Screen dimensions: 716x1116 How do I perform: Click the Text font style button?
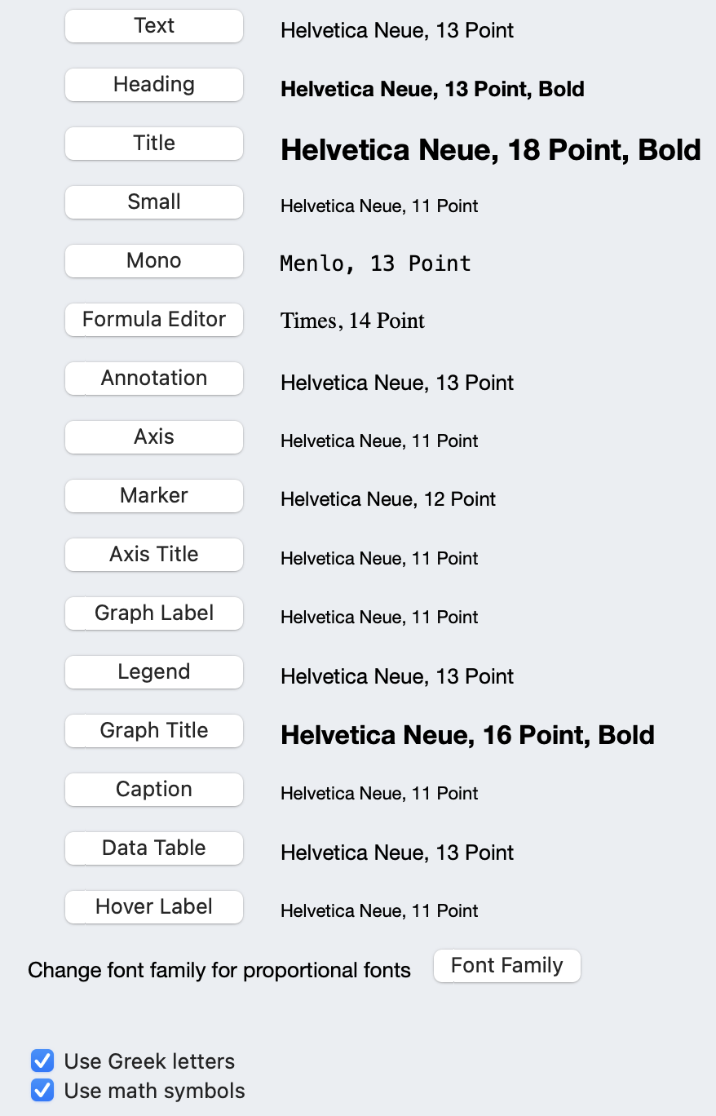tap(153, 26)
